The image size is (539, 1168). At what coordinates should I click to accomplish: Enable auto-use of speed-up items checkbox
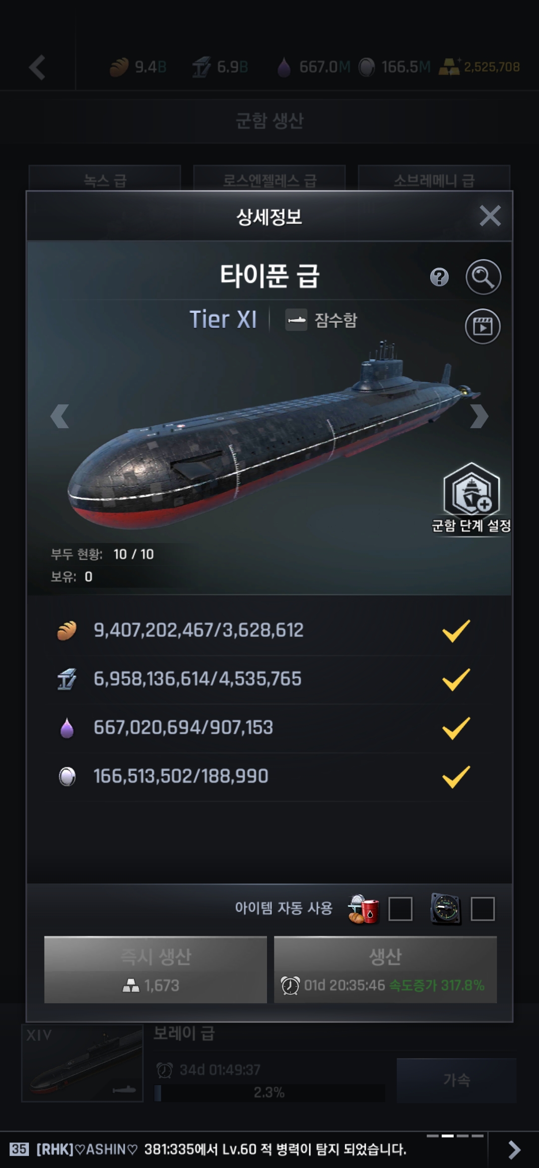[x=483, y=909]
